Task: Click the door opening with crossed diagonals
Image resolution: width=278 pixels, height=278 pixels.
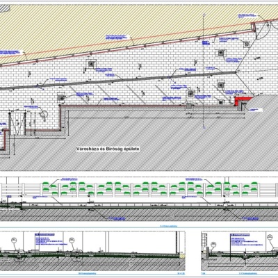Action: click(x=17, y=123)
